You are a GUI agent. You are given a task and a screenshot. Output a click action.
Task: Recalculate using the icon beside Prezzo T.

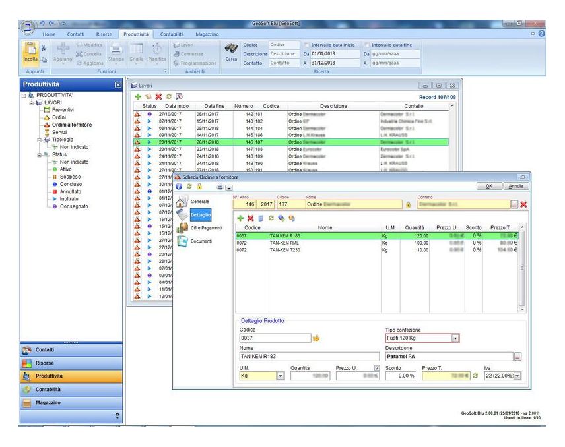click(475, 376)
